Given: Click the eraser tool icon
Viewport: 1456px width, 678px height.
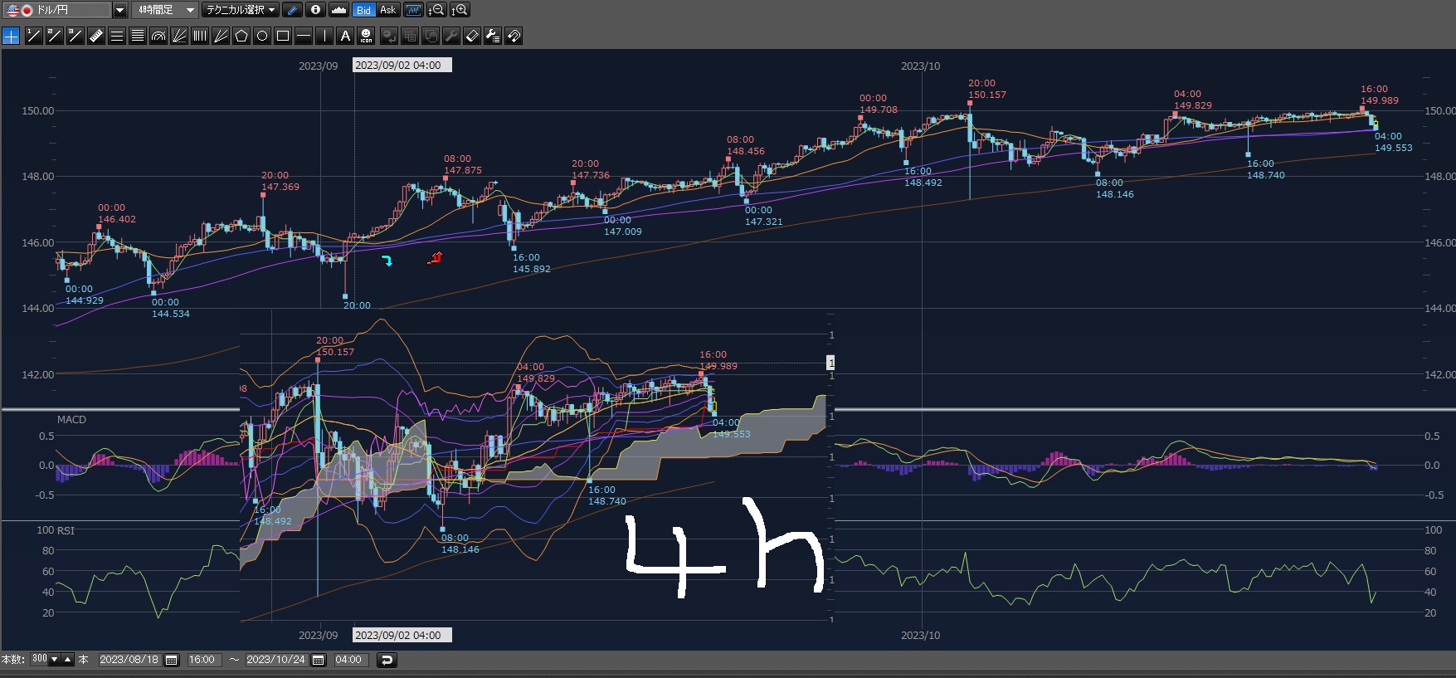Looking at the screenshot, I should pos(472,36).
